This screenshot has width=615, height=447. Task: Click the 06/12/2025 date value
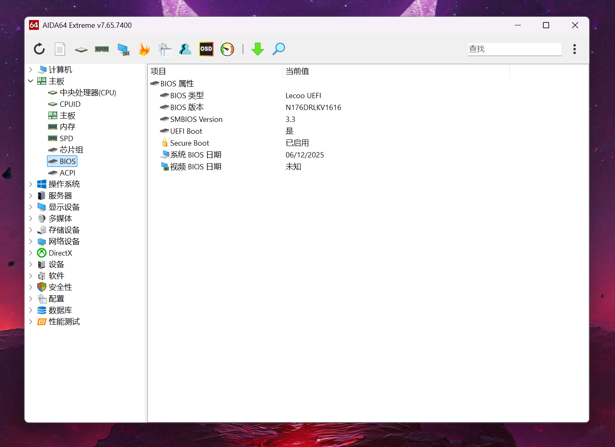[305, 155]
